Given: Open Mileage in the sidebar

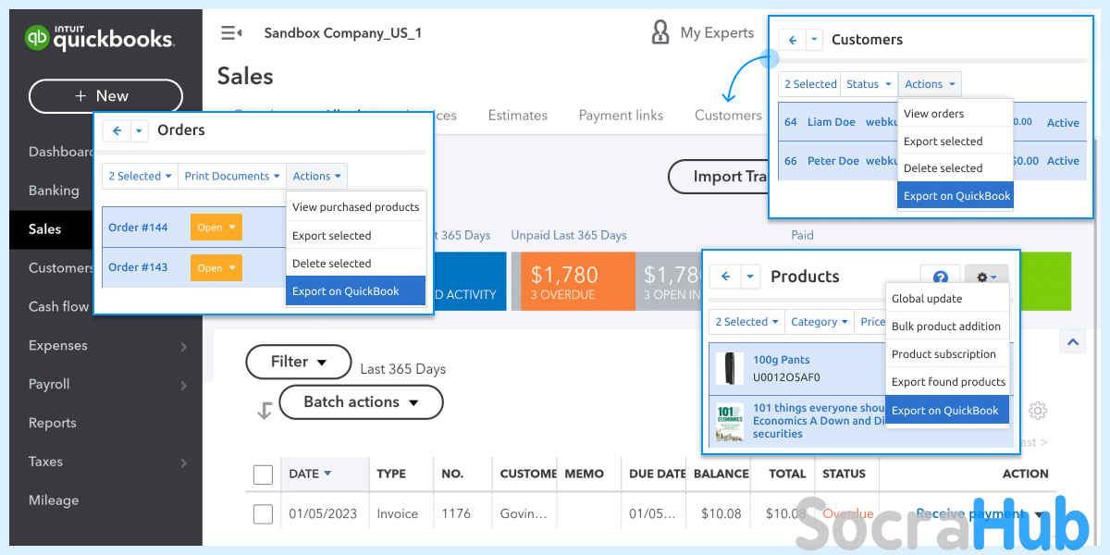Looking at the screenshot, I should click(54, 500).
